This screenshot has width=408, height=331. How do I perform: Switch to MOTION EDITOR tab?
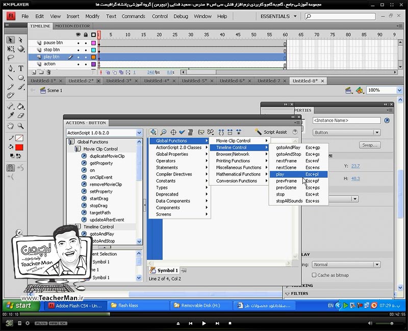[72, 26]
